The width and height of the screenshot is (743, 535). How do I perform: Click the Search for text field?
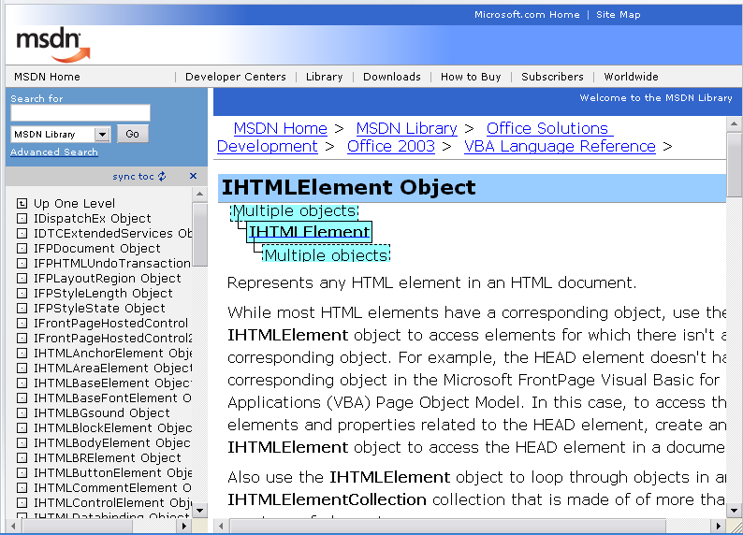click(x=80, y=113)
